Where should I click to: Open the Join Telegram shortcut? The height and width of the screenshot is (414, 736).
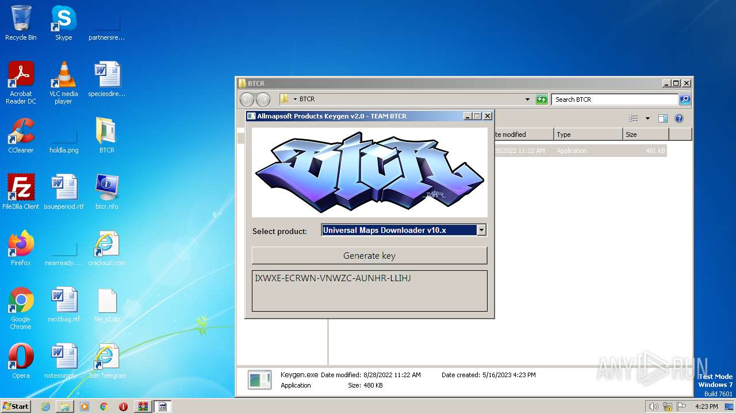point(106,361)
